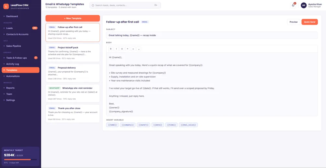Click the AK user avatar
Screen dimensions: 326x168
pyautogui.click(x=304, y=6)
